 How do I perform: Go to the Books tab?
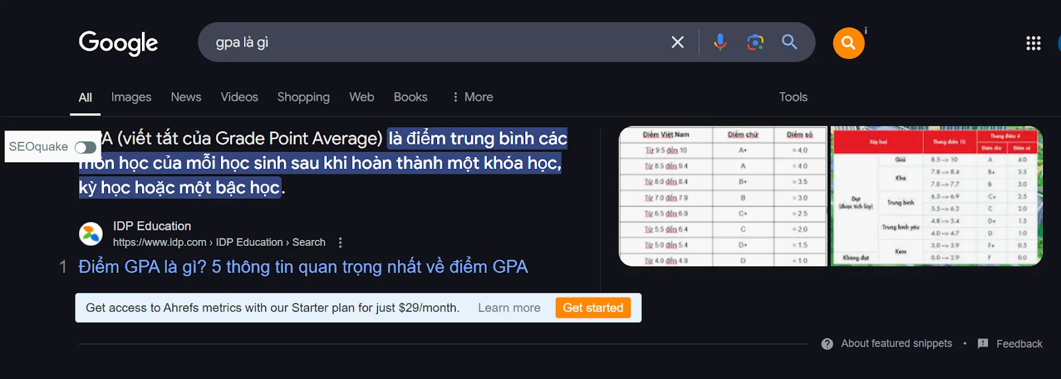tap(410, 97)
